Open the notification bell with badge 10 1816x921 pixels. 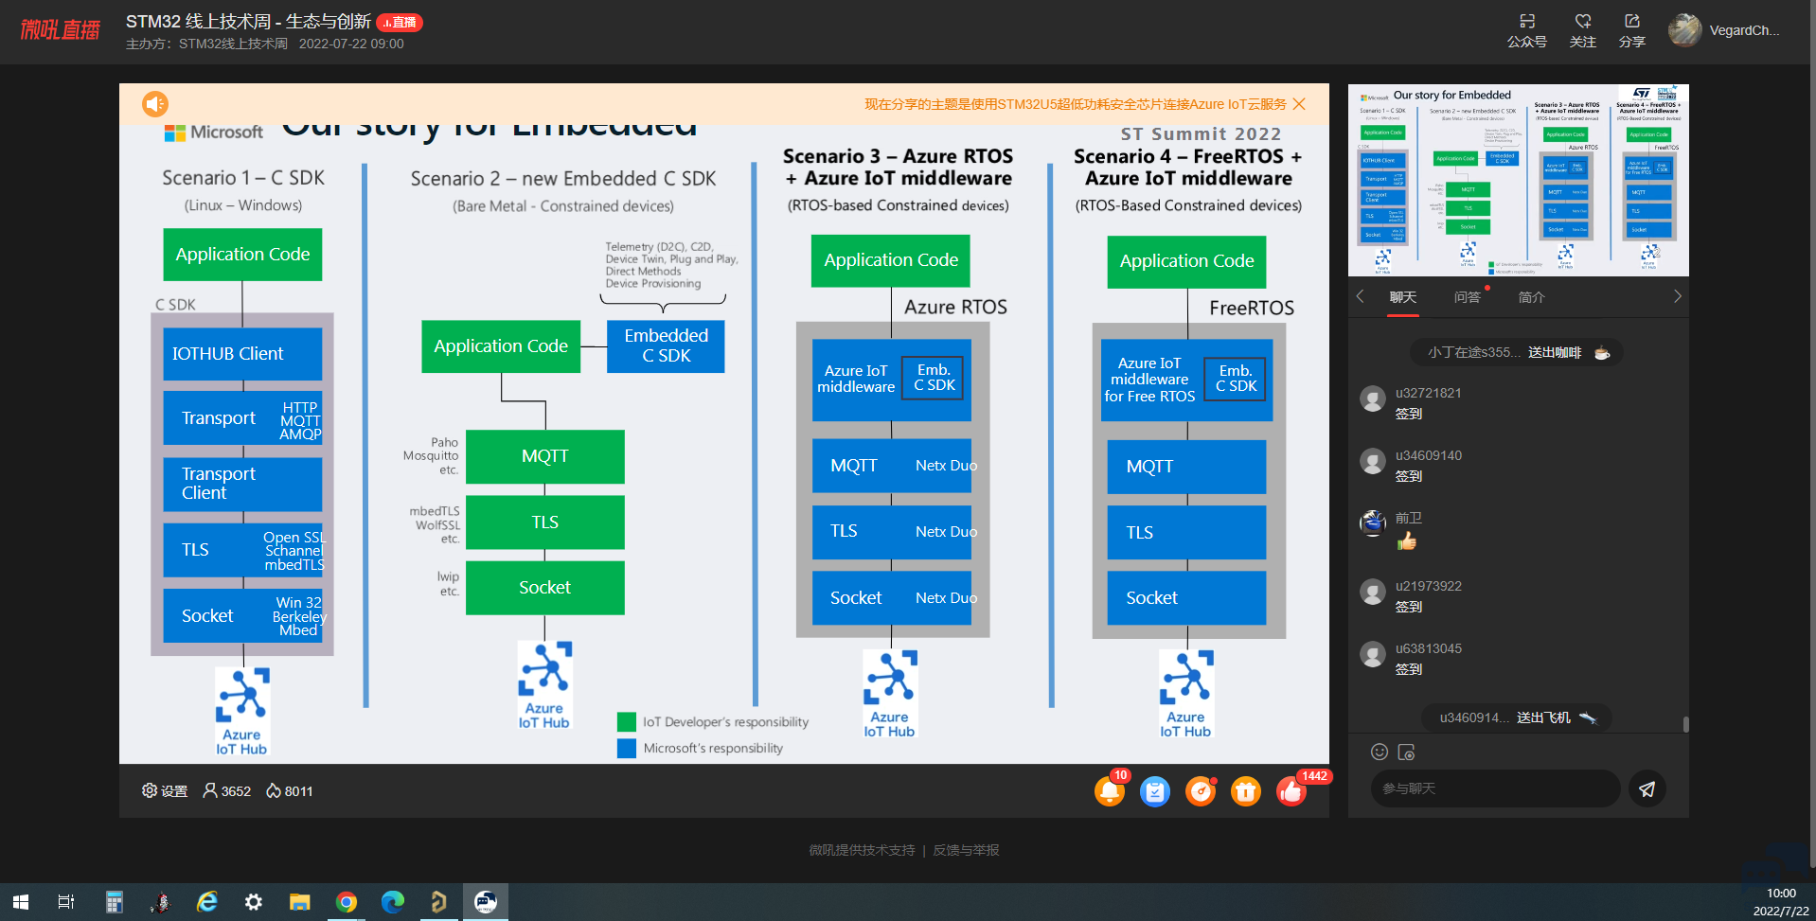tap(1110, 790)
